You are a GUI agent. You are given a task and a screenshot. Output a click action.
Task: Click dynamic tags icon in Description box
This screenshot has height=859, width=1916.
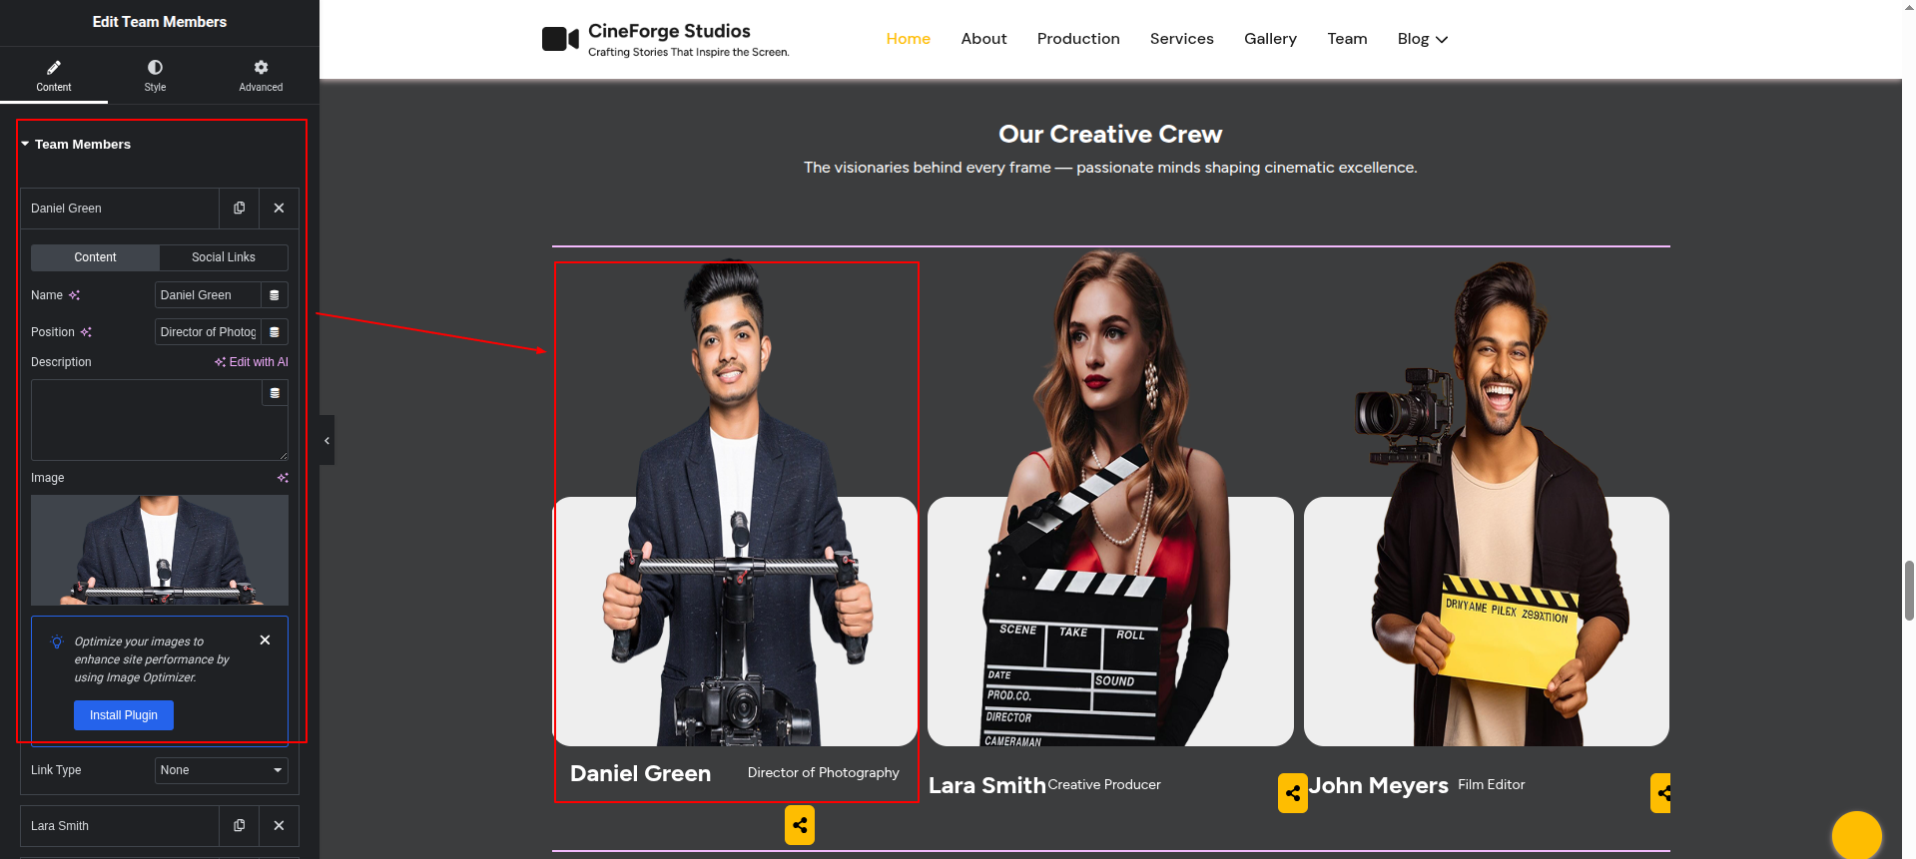(x=275, y=393)
